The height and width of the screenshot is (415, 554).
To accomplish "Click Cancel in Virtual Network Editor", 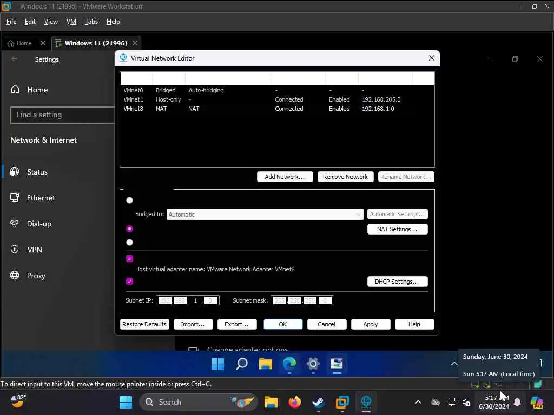I will [x=326, y=324].
